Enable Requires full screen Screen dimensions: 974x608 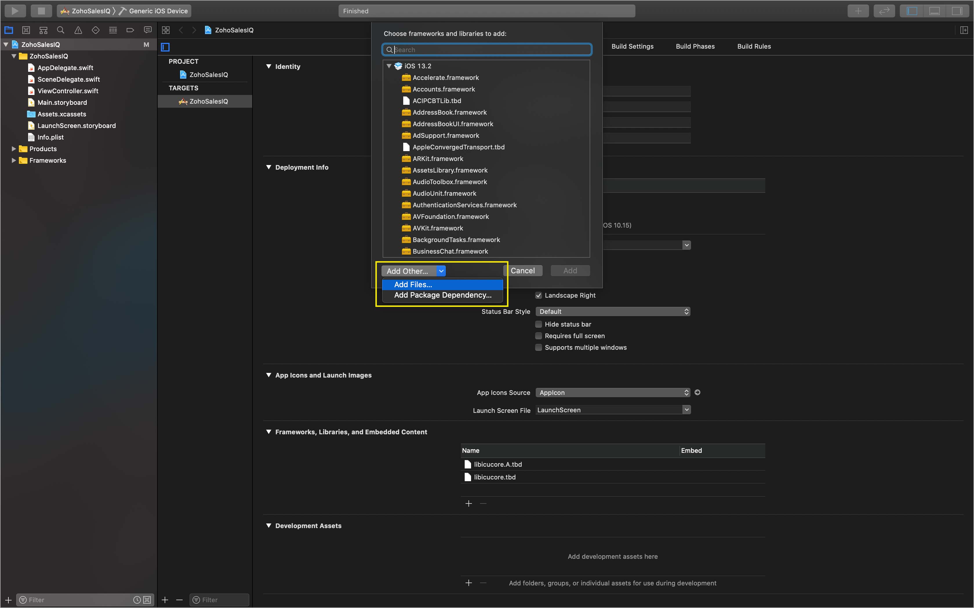[539, 336]
